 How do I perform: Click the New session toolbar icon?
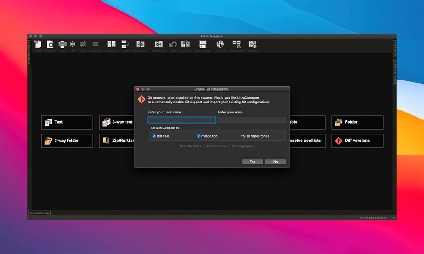click(38, 44)
